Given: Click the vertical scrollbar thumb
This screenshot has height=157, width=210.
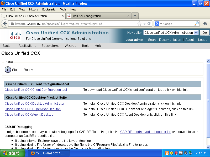Looking at the screenshot, I should (208, 100).
